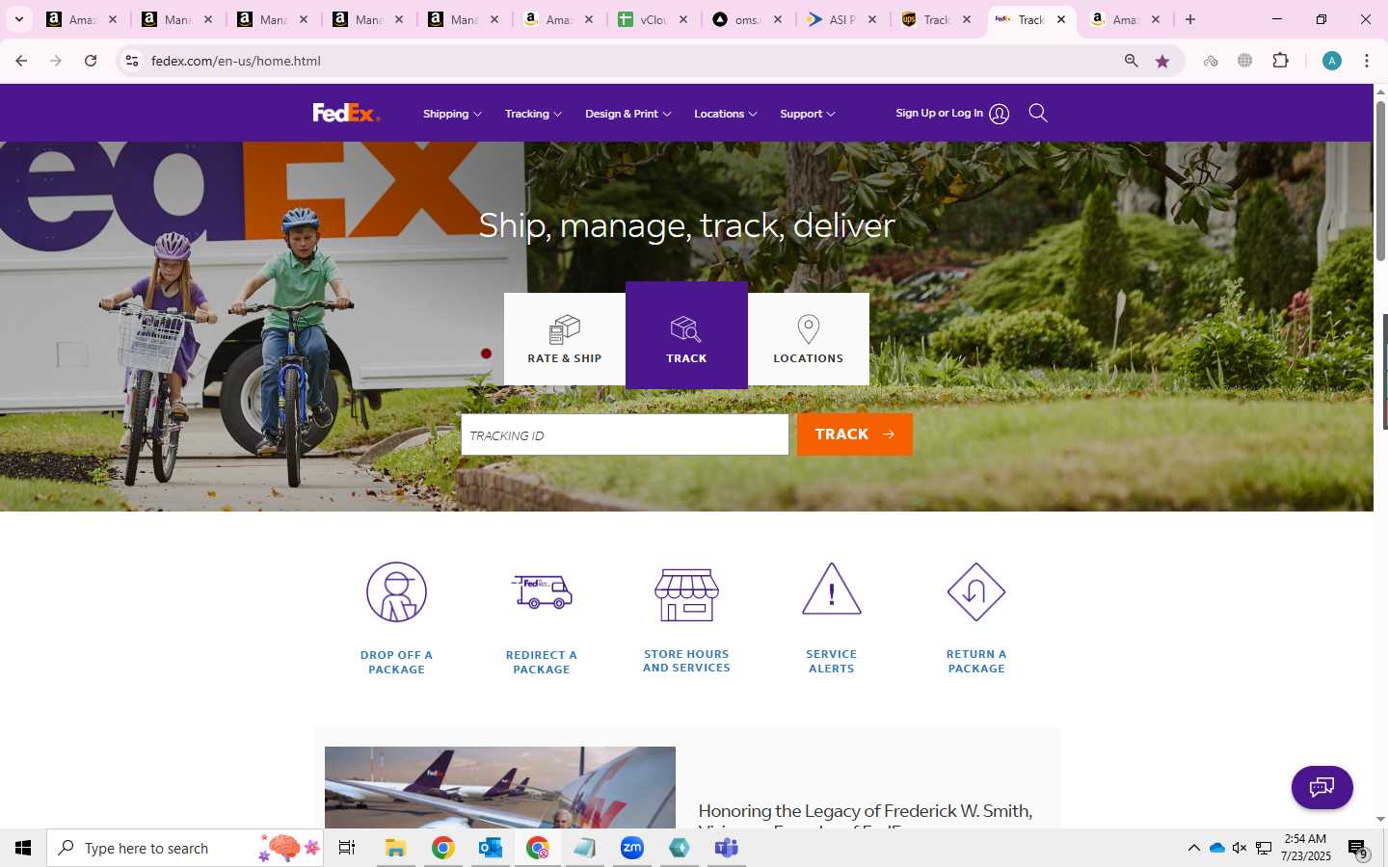Switch to the vCloud tab
Viewport: 1388px width, 867px height.
pos(654,19)
